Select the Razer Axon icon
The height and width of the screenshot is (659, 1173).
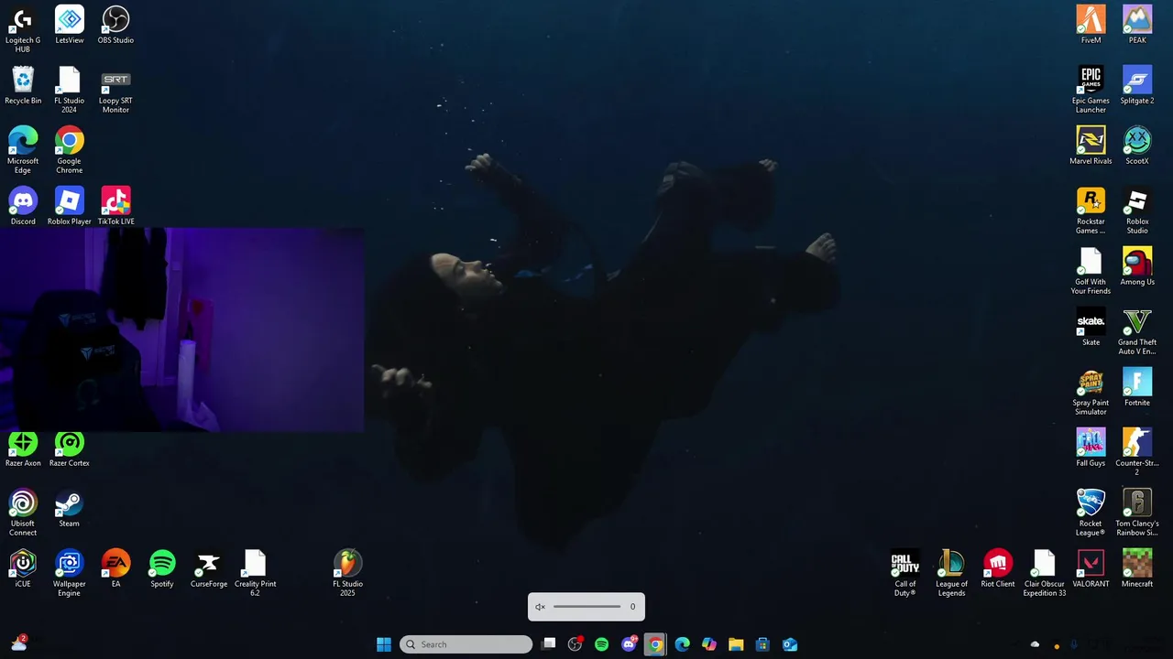tap(23, 448)
